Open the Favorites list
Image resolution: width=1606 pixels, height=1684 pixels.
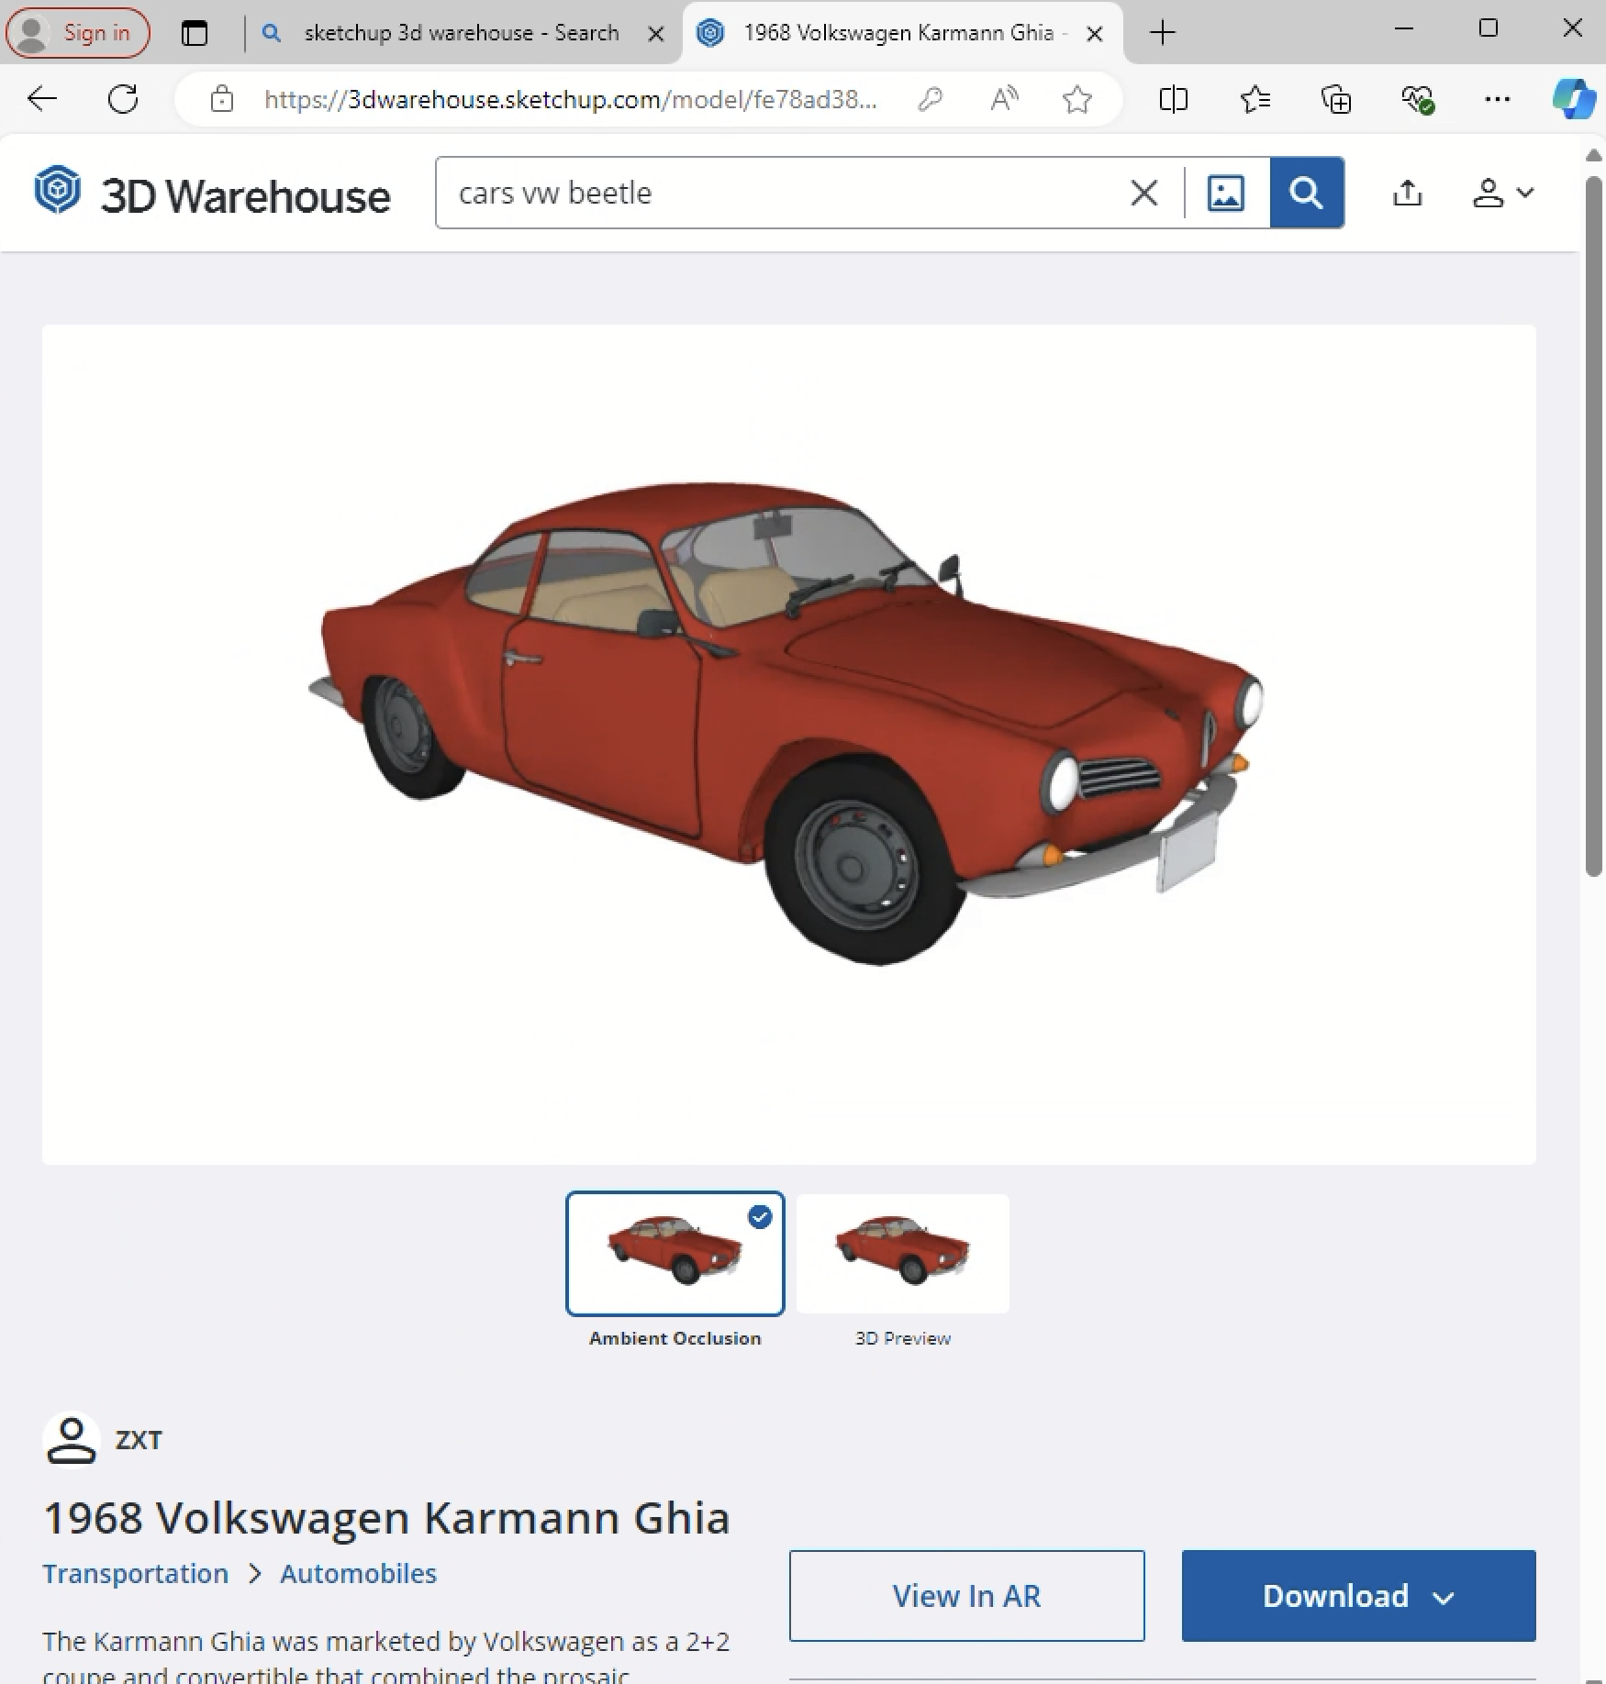[1255, 98]
